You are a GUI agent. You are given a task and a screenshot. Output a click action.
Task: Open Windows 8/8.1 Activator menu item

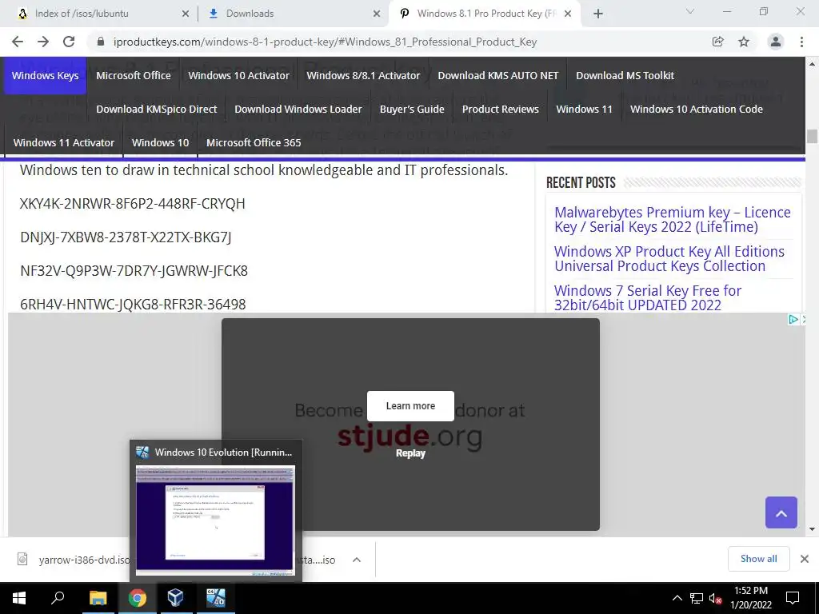click(363, 76)
